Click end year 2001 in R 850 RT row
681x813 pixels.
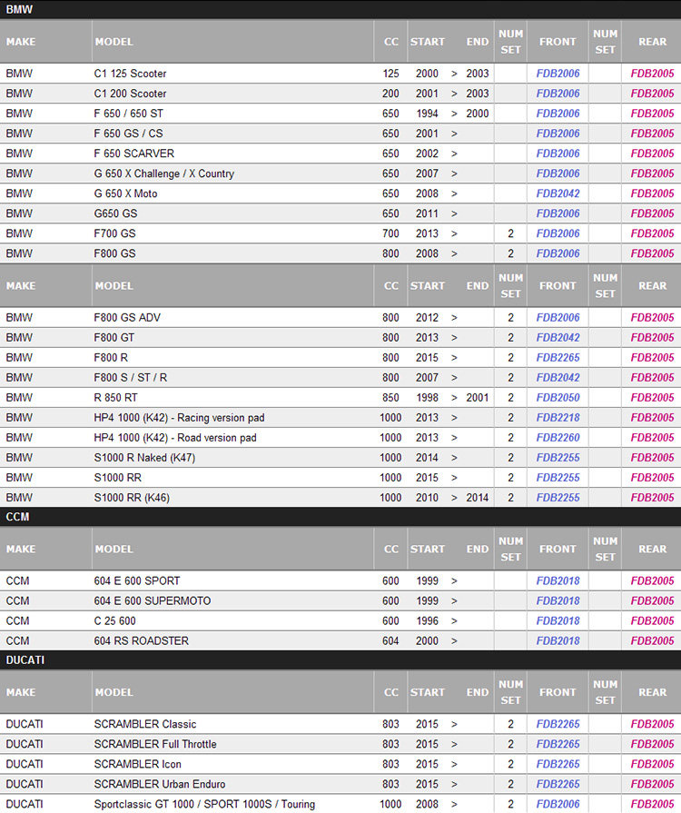[478, 398]
